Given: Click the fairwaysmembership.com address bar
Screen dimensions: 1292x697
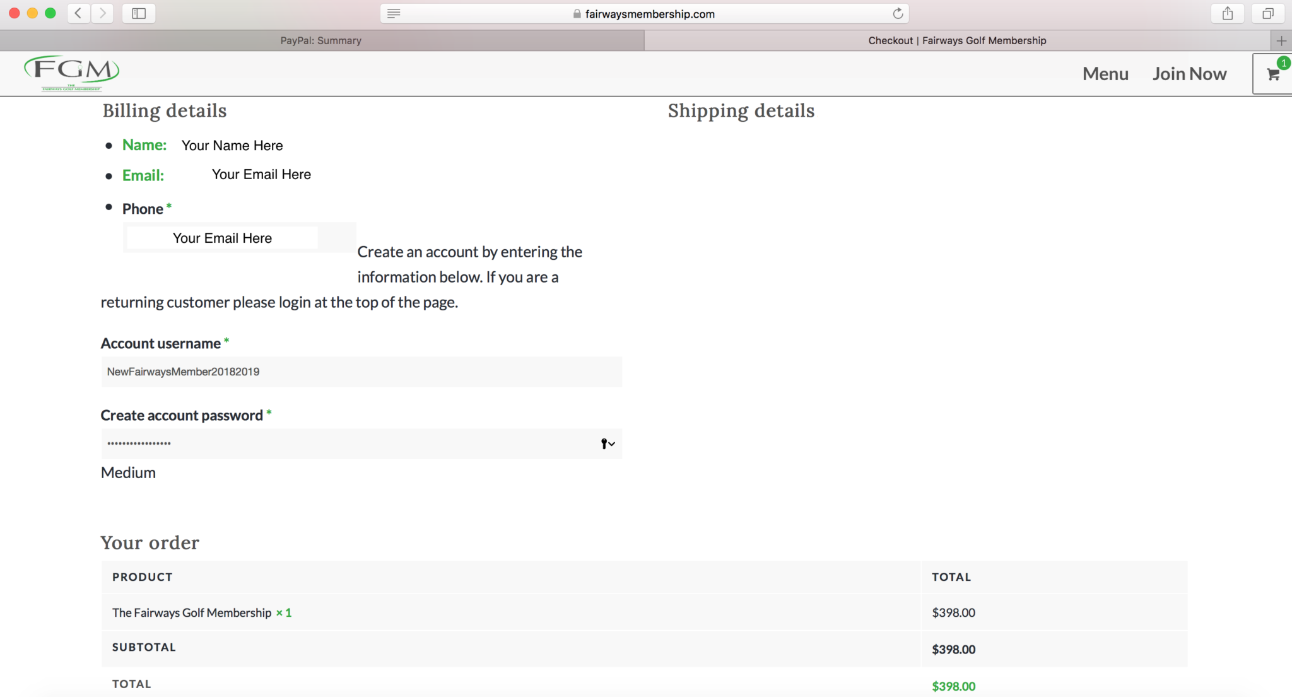Looking at the screenshot, I should [644, 14].
